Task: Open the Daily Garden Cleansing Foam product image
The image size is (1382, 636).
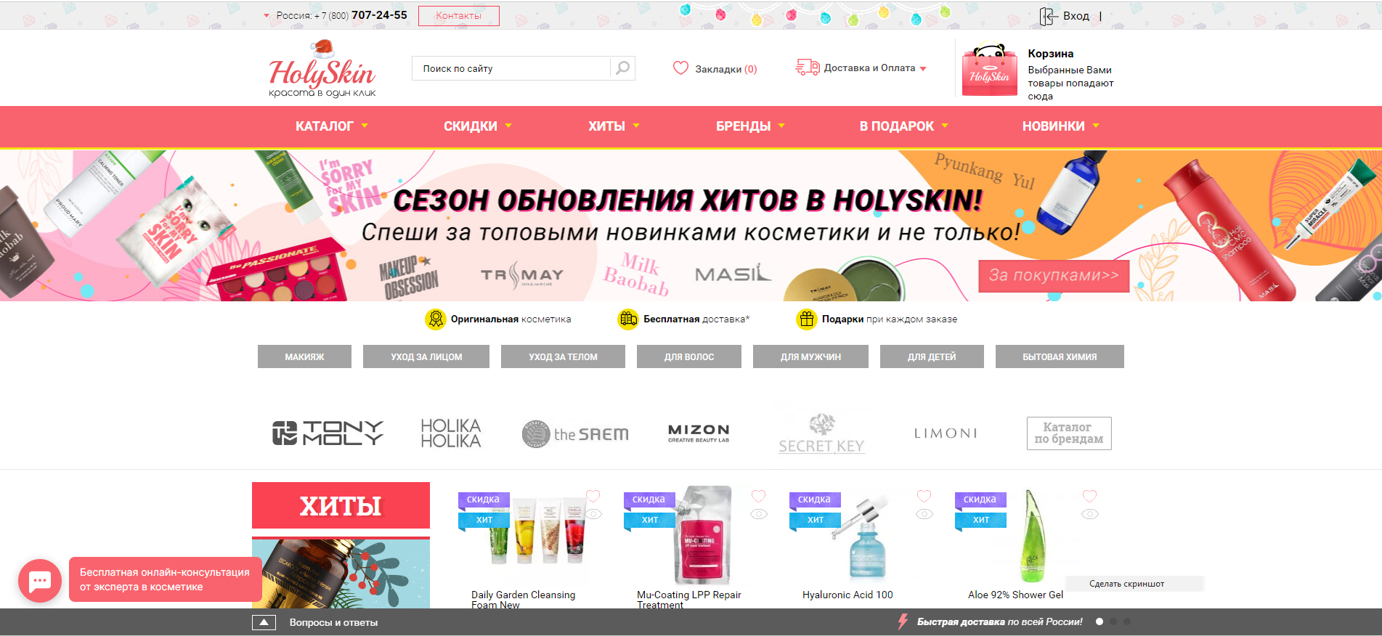Action: coord(537,534)
